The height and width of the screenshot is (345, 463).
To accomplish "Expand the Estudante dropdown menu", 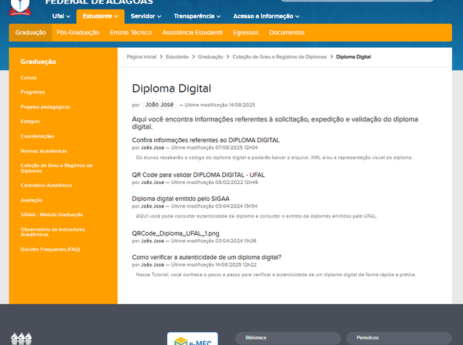I will coord(101,16).
